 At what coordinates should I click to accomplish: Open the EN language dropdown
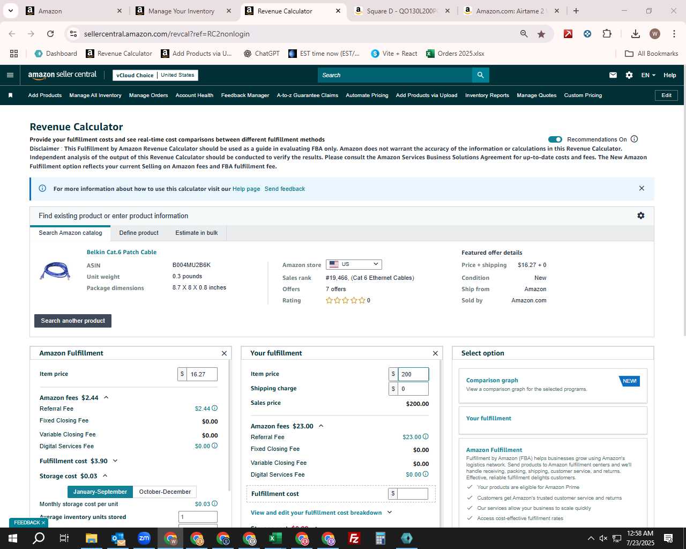pos(648,75)
